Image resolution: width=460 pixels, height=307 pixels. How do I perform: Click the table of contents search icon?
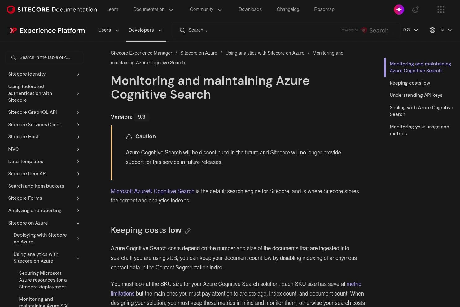[14, 58]
